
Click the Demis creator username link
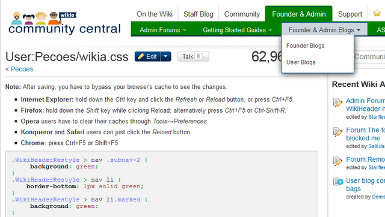point(378,197)
